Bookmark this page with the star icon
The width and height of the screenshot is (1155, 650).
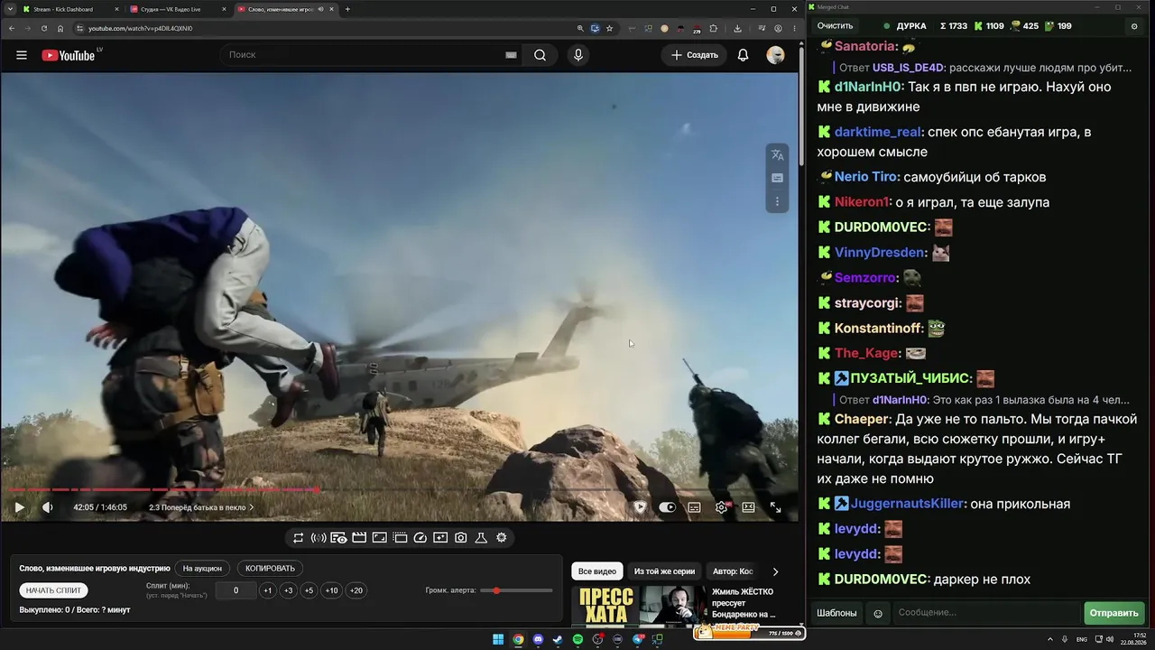point(610,28)
